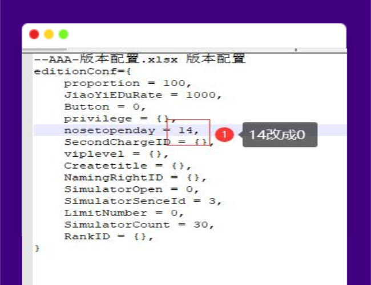The width and height of the screenshot is (371, 285).
Task: Click the SimulatorSenceId = 3 line
Action: click(x=142, y=201)
